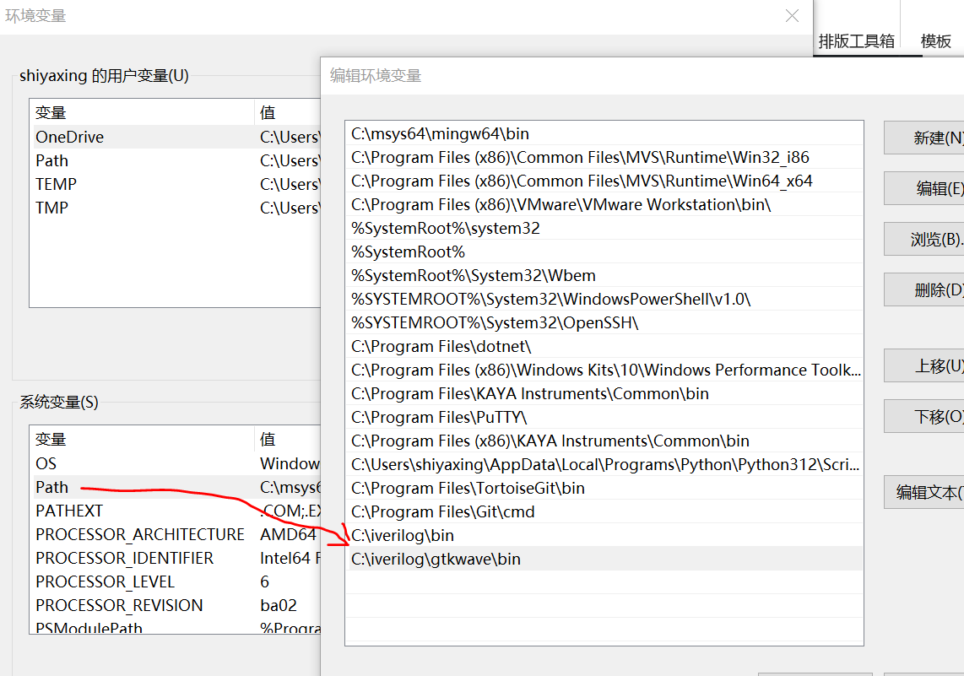Select C:\Program Files\KAYA Instruments\Common\bin entry
The height and width of the screenshot is (676, 964).
[604, 393]
